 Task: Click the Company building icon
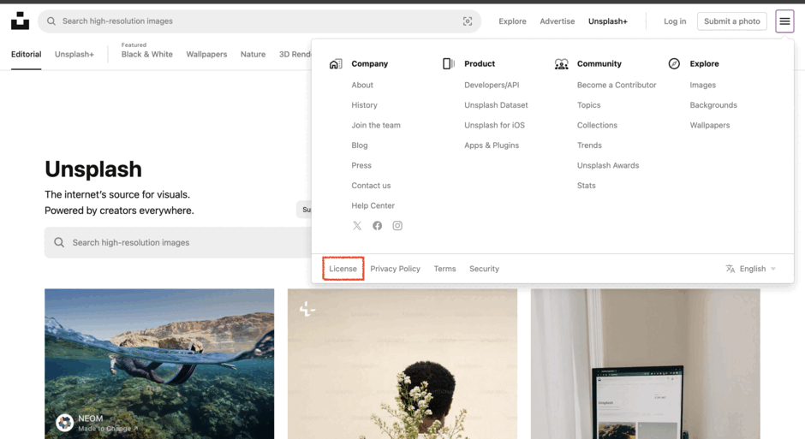[336, 63]
